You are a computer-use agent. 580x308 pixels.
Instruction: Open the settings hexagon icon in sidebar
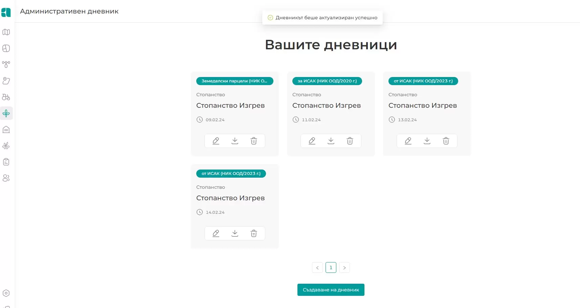click(x=6, y=293)
